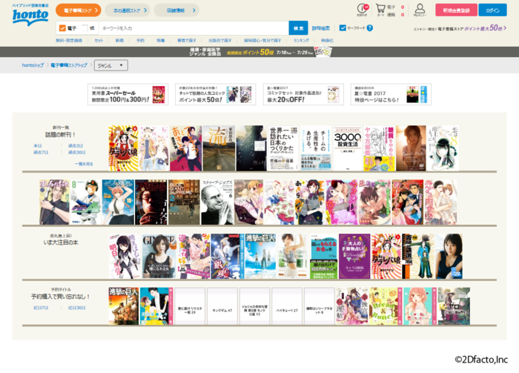The width and height of the screenshot is (519, 373).
Task: Open the 出版社で探す menu item
Action: click(219, 40)
